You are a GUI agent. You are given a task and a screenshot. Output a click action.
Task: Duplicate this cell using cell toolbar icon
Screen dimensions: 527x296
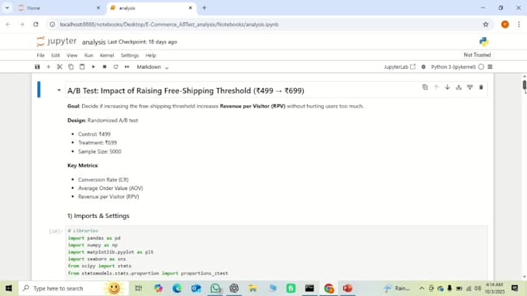click(425, 87)
